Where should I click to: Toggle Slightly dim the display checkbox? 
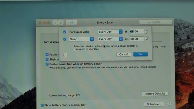point(47,59)
